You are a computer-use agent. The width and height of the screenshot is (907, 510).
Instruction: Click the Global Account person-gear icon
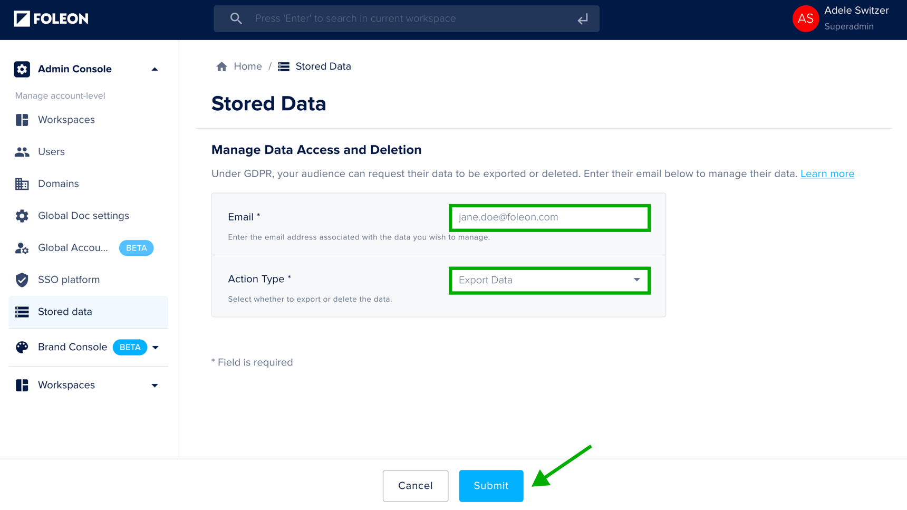[22, 248]
